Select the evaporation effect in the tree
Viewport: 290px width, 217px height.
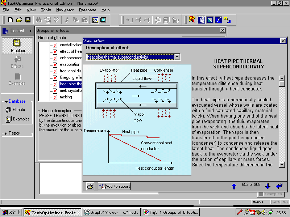click(70, 64)
